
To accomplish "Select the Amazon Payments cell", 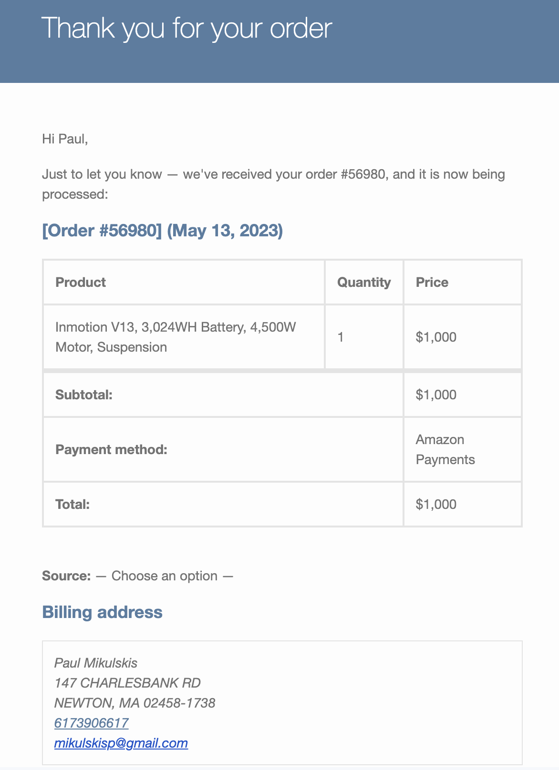I will [445, 449].
